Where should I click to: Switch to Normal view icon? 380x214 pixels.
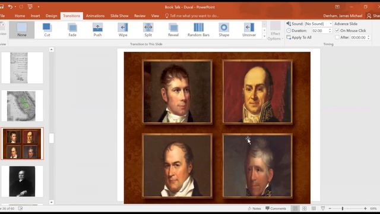pos(295,209)
